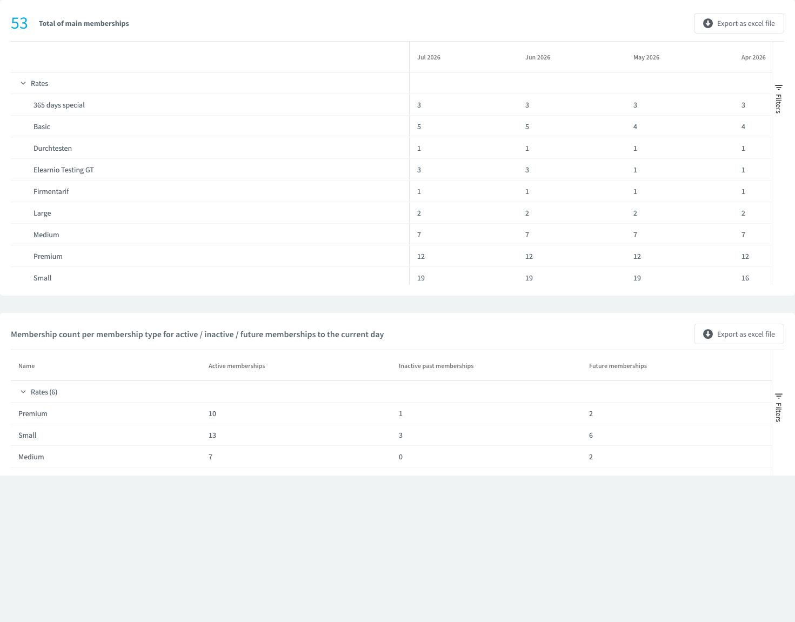Click Premium active memberships value 10

click(212, 413)
